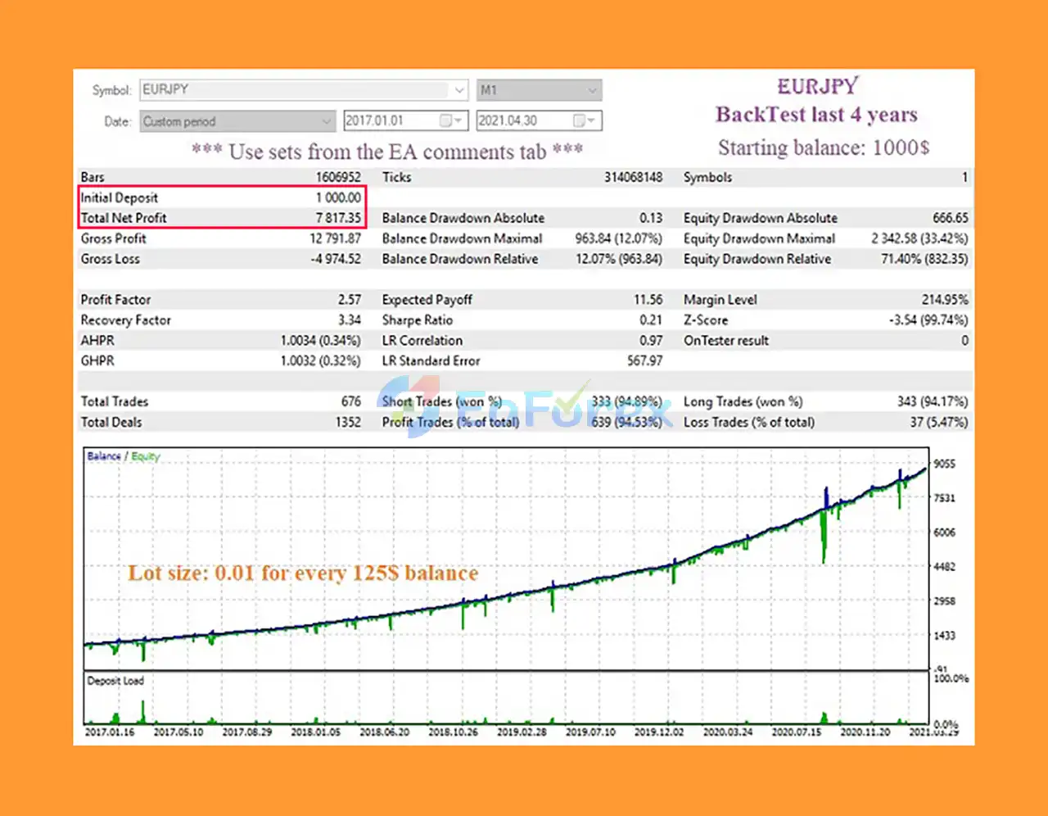Image resolution: width=1048 pixels, height=816 pixels.
Task: Click the Profit Factor value 2.57
Action: click(350, 300)
